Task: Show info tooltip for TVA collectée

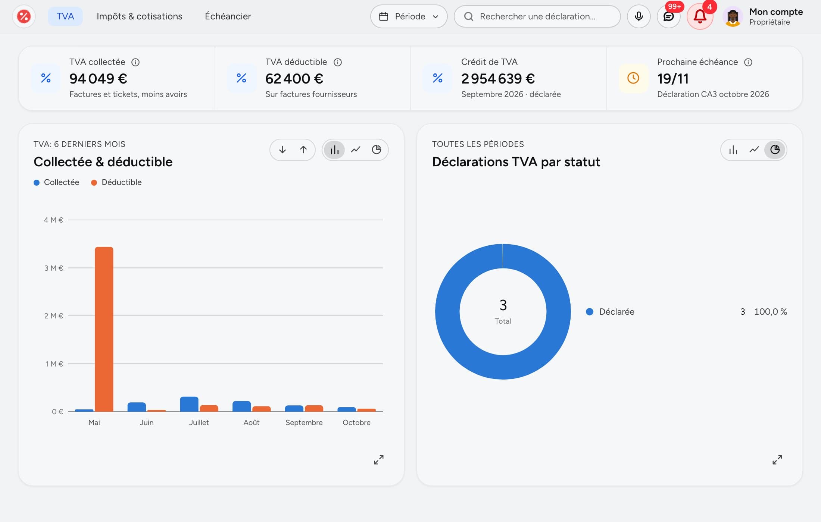Action: point(135,62)
